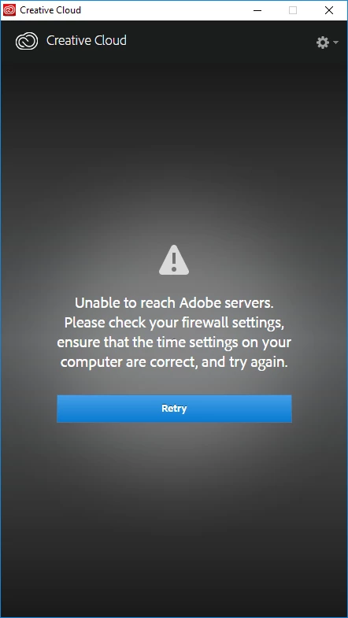Click the header space between logo and gear
Image resolution: width=348 pixels, height=618 pixels.
[x=220, y=42]
